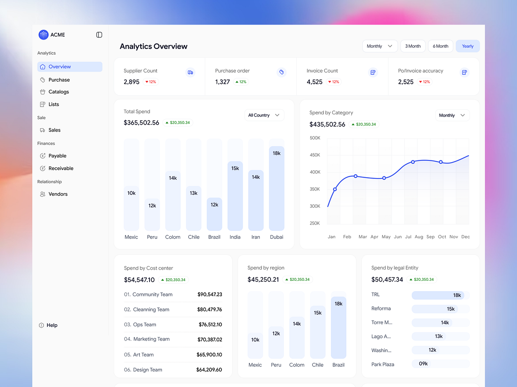Click the Purchase tag icon
Image resolution: width=517 pixels, height=387 pixels.
[x=43, y=80]
